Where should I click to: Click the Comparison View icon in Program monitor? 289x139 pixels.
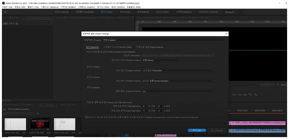tap(250, 95)
